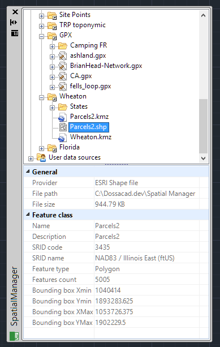The image size is (220, 347).
Task: Expand the Camping FR node
Action: coord(52,46)
